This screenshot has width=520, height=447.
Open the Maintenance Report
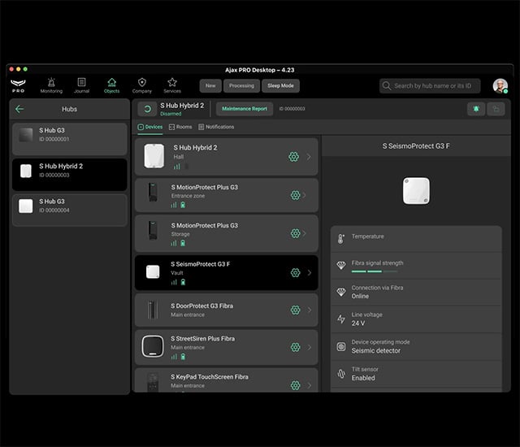tap(245, 109)
